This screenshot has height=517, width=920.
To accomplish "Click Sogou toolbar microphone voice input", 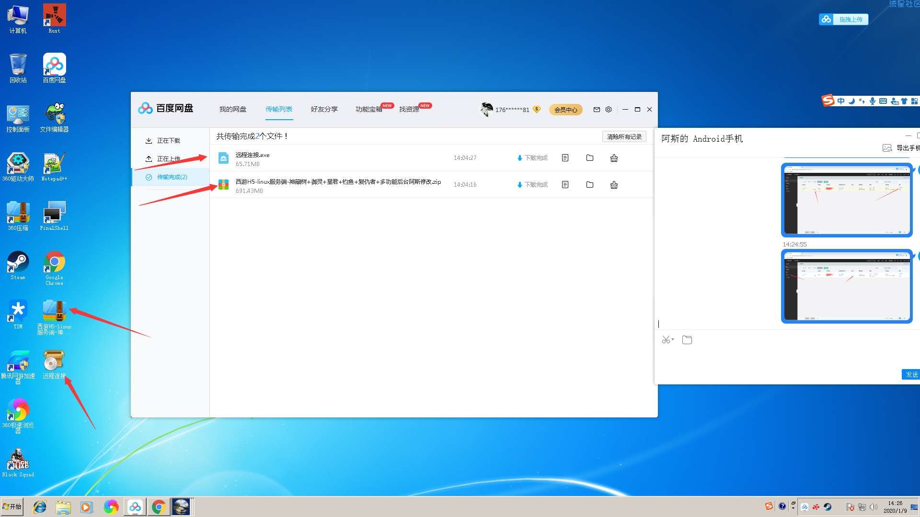I will click(x=873, y=101).
